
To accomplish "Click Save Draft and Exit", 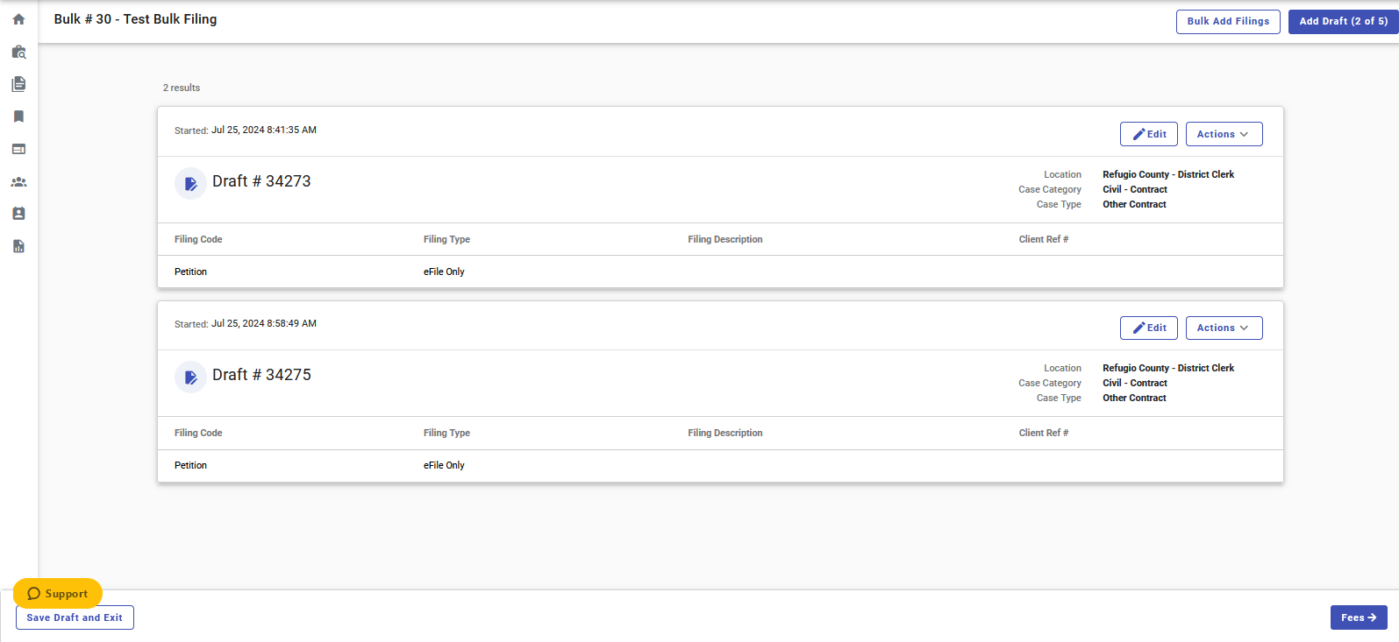I will (75, 617).
